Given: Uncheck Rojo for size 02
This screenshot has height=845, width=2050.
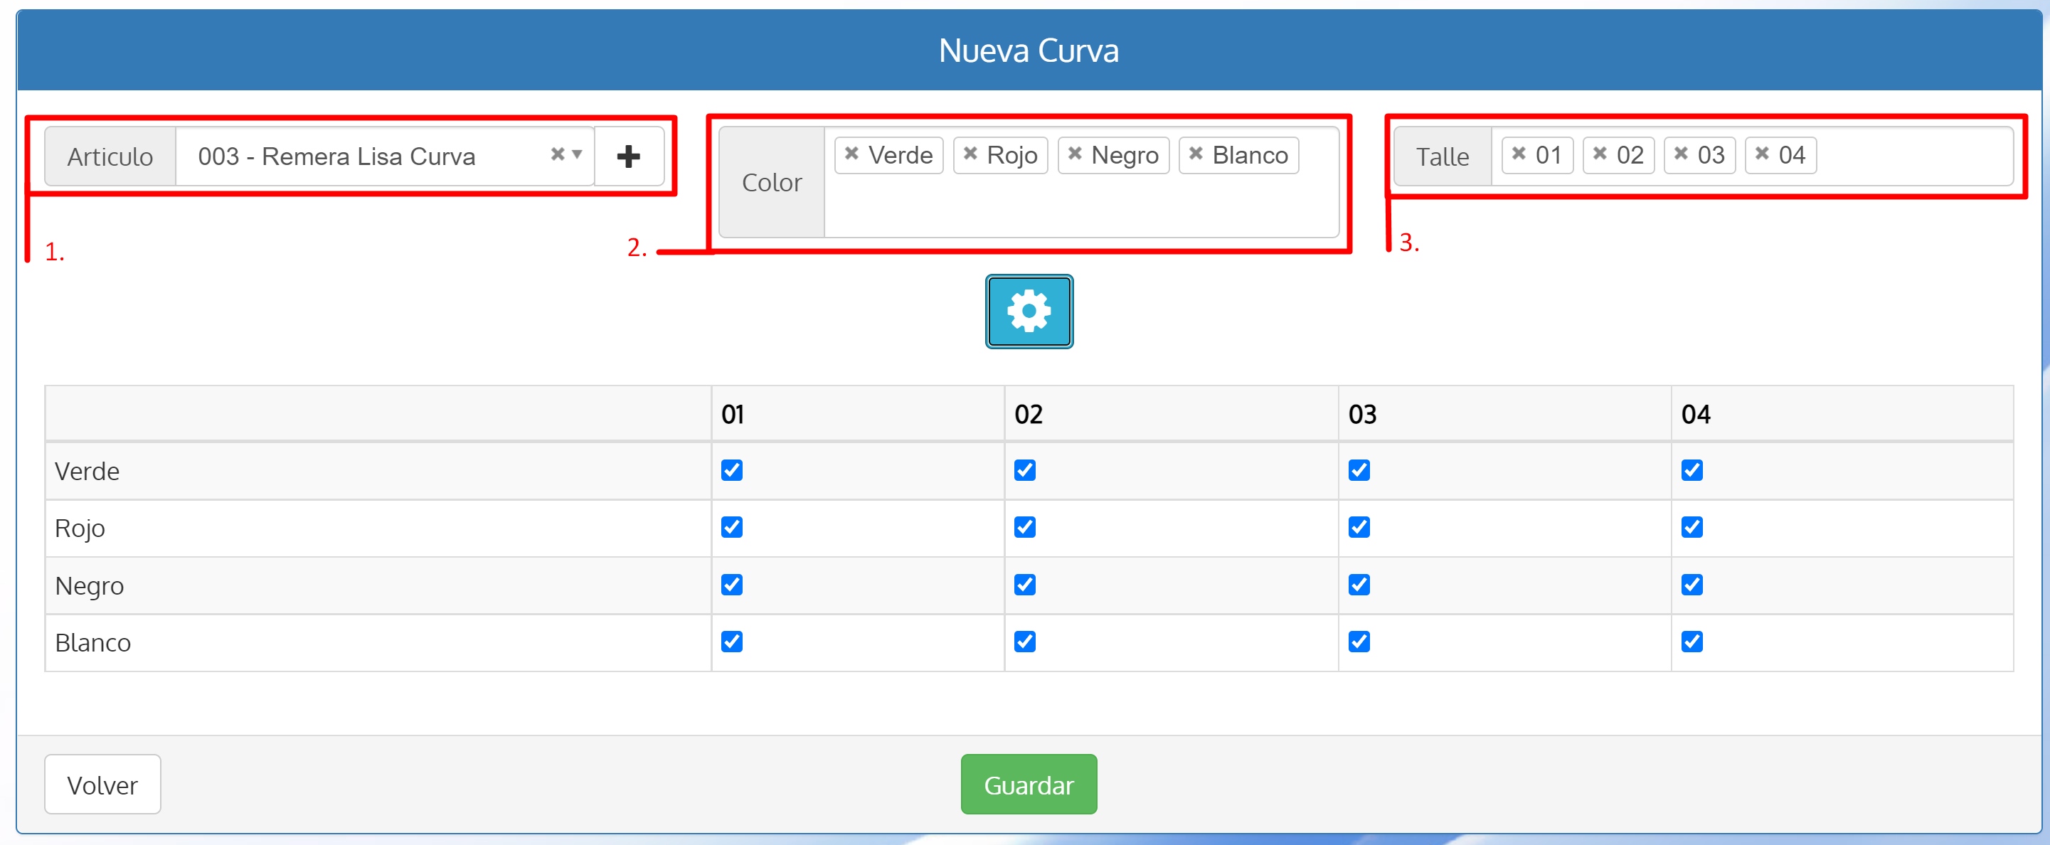Looking at the screenshot, I should [x=1025, y=528].
